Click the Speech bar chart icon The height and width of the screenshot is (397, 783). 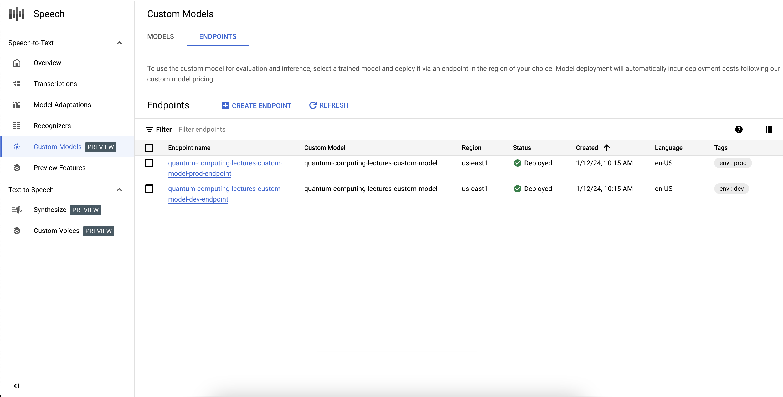18,14
